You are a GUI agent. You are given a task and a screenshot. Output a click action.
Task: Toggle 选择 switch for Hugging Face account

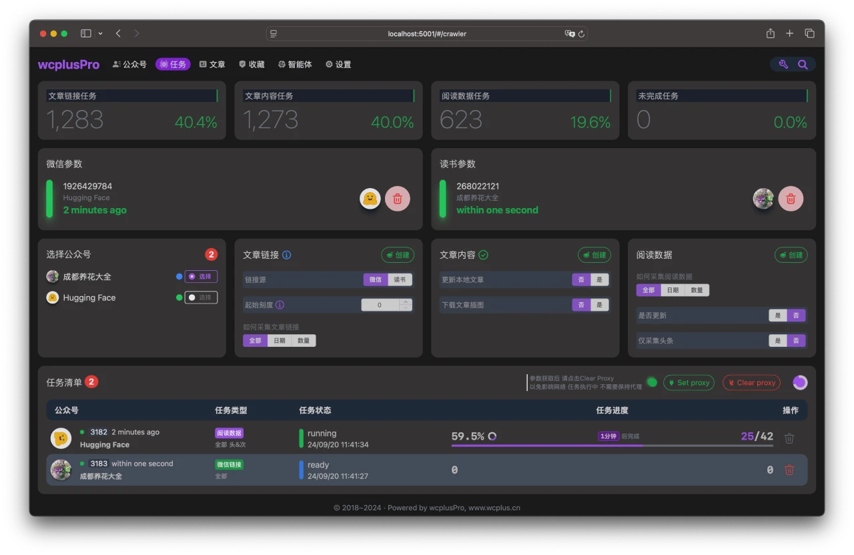tap(201, 298)
